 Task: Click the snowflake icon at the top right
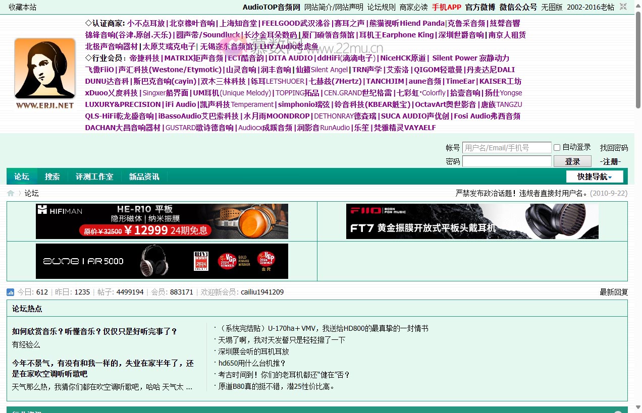click(x=623, y=7)
